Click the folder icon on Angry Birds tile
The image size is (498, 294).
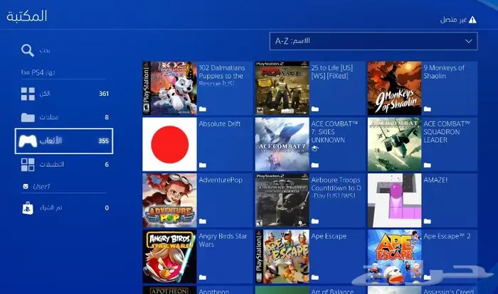pyautogui.click(x=203, y=278)
